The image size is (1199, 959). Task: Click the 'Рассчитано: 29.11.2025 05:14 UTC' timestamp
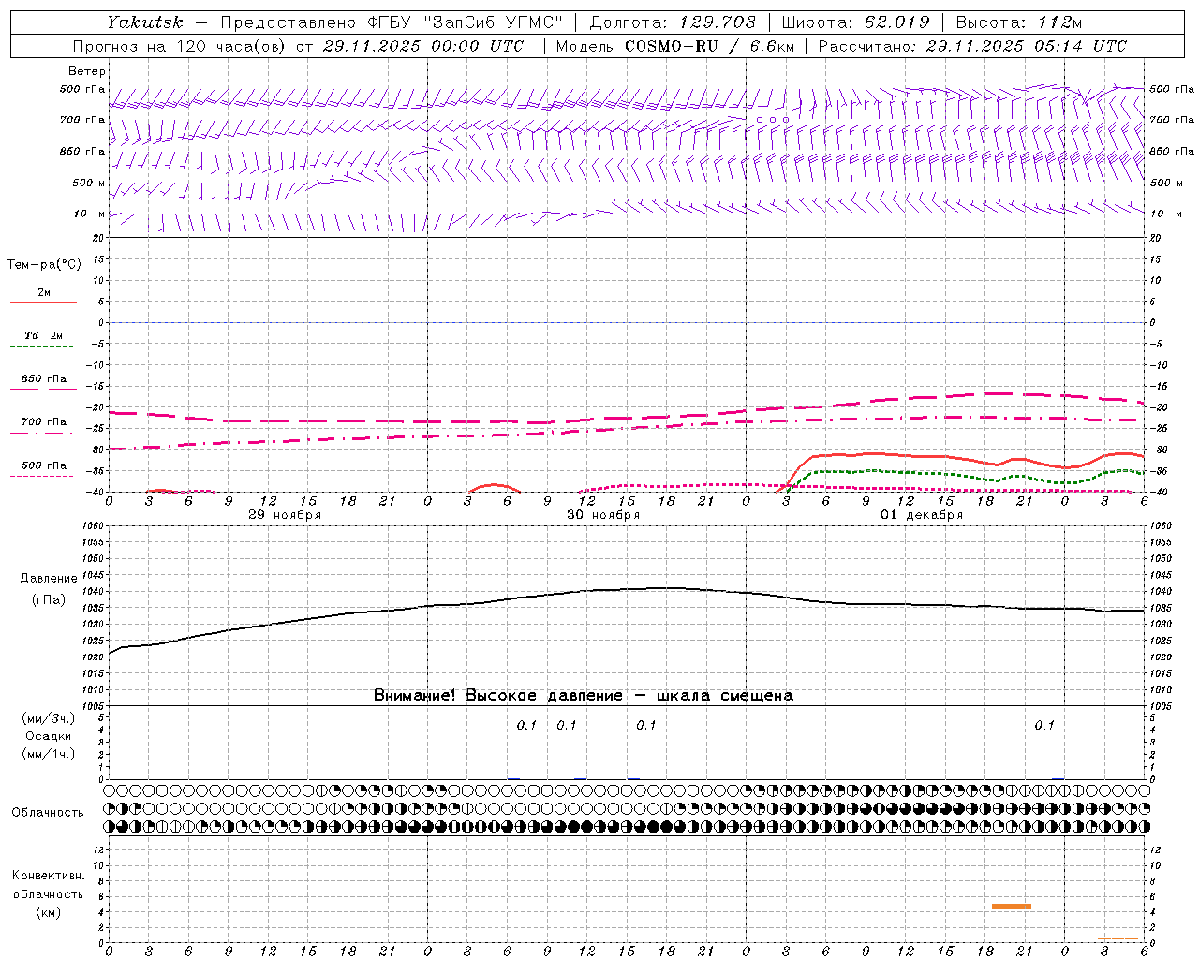point(972,46)
